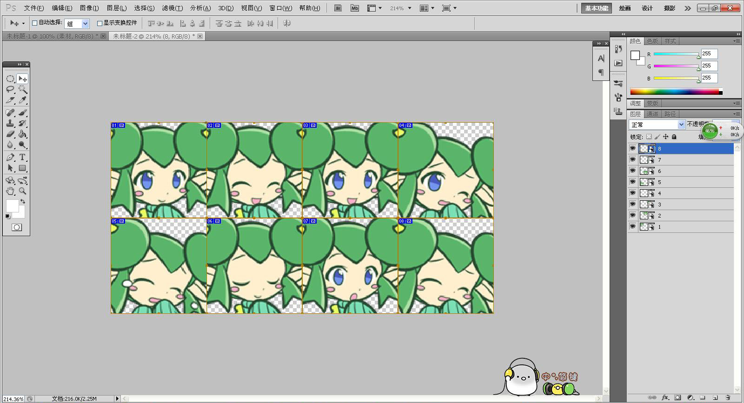Screen dimensions: 744x403
Task: Select the Pen tool
Action: click(x=10, y=157)
